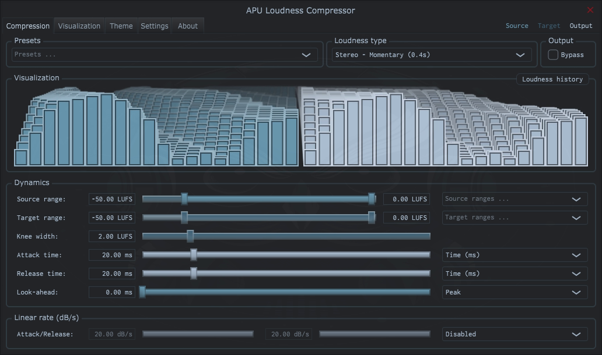The height and width of the screenshot is (355, 602).
Task: Select the Target view option
Action: click(548, 26)
